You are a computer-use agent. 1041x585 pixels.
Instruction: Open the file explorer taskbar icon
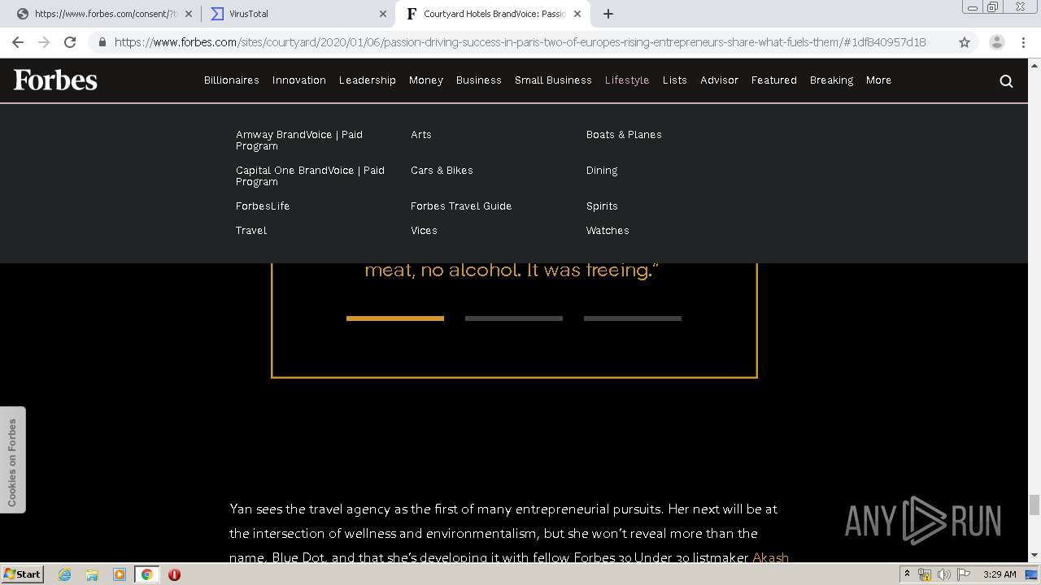coord(92,574)
